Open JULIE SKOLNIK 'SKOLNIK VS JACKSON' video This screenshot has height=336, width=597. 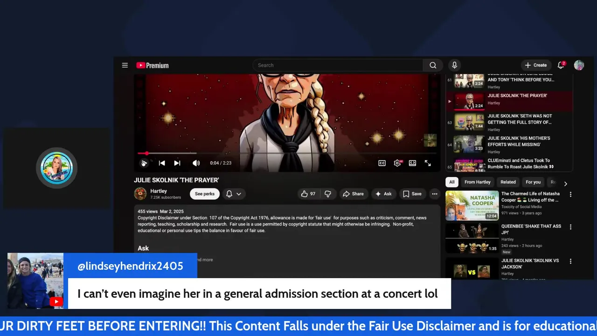[x=507, y=268]
